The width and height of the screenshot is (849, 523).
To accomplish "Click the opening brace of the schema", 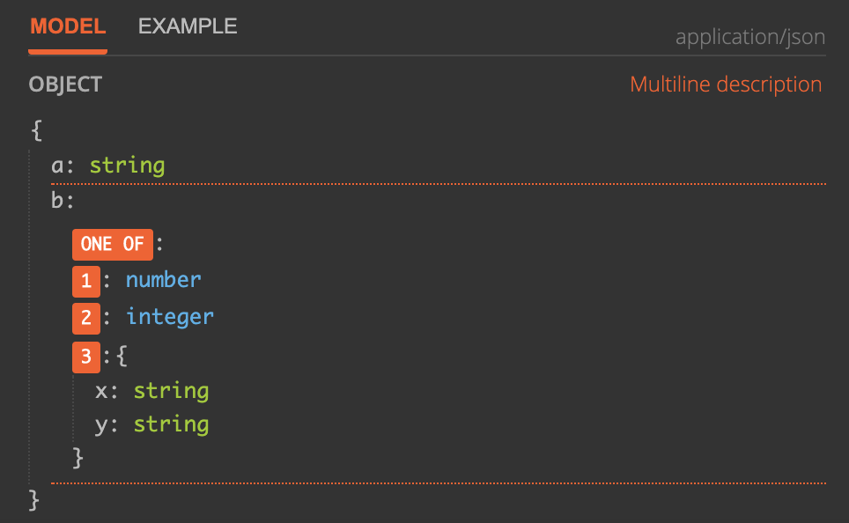I will click(35, 129).
